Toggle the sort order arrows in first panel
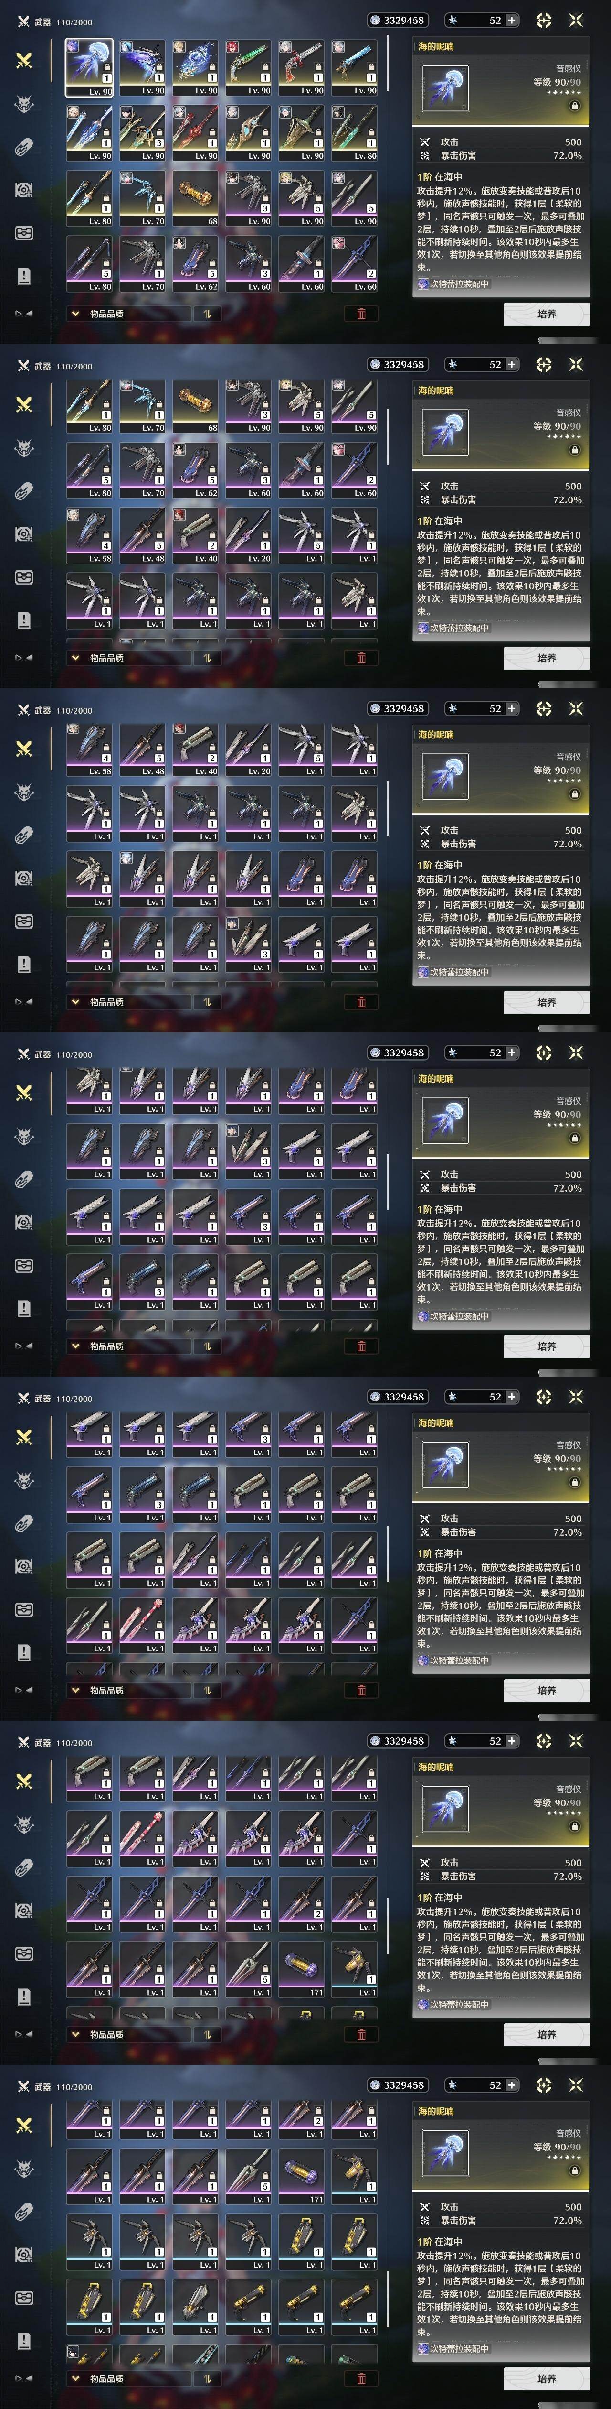This screenshot has height=2409, width=611. click(207, 313)
